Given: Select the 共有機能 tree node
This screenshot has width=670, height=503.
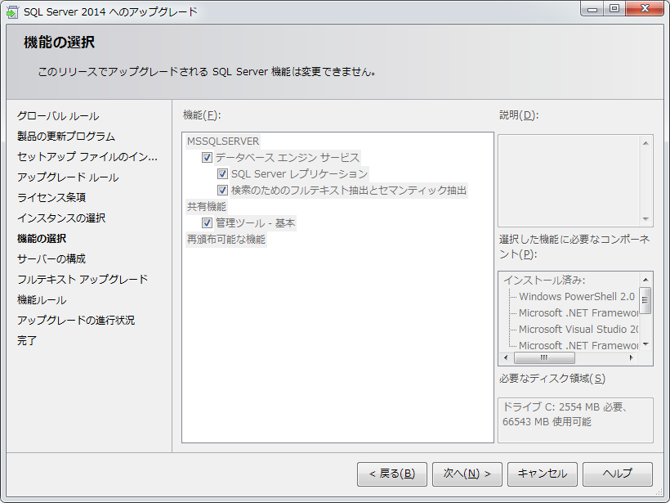Looking at the screenshot, I should point(206,207).
